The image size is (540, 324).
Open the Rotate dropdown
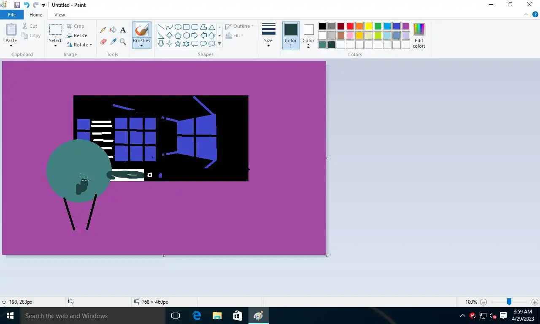(79, 45)
